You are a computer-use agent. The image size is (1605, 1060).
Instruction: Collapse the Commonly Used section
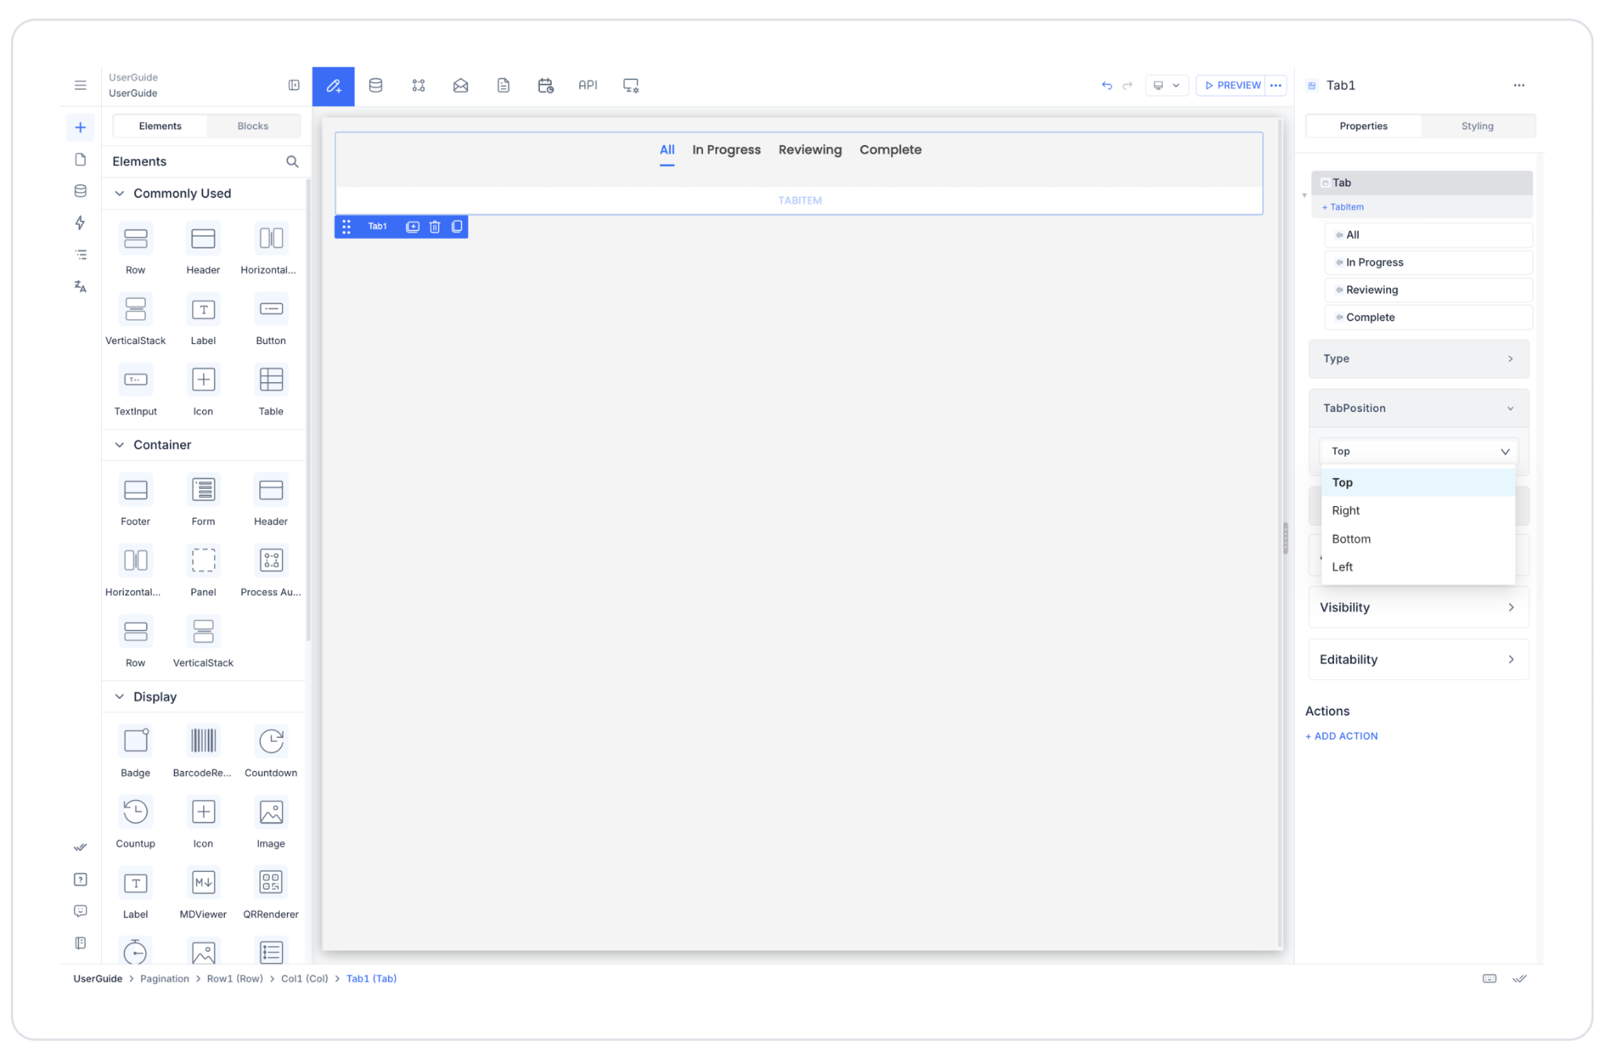coord(120,194)
